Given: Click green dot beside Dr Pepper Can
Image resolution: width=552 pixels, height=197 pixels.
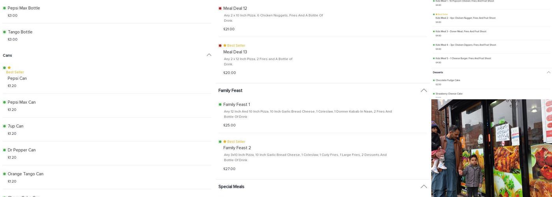Looking at the screenshot, I should coord(4,150).
